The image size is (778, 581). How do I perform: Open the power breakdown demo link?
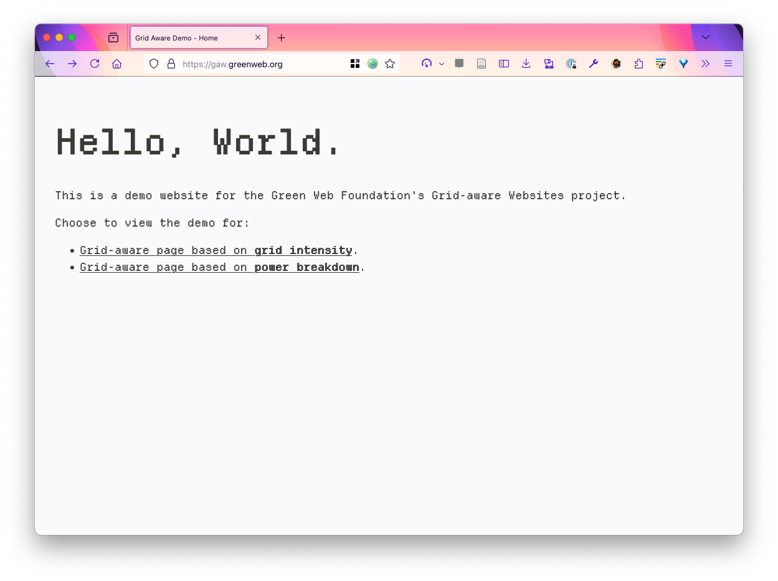(x=219, y=267)
